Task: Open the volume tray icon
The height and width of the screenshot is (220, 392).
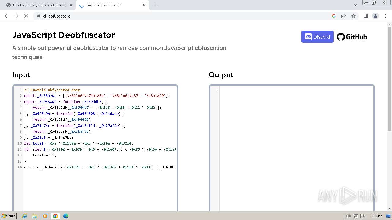Action: coord(348,216)
